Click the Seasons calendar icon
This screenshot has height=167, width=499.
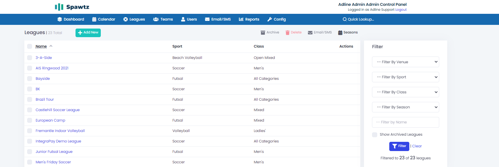tap(340, 33)
